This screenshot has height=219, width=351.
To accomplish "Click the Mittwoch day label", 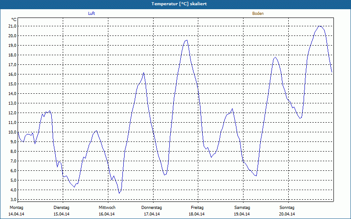I will [x=107, y=208].
